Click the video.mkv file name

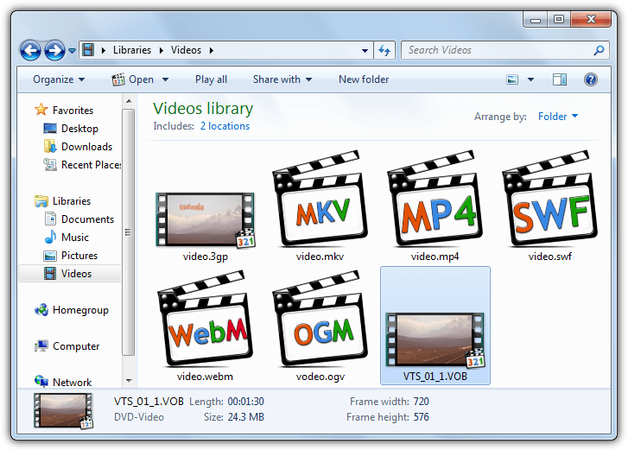pos(320,257)
